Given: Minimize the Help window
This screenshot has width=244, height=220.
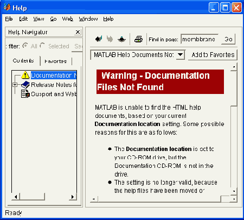Looking at the screenshot, I should (214, 8).
